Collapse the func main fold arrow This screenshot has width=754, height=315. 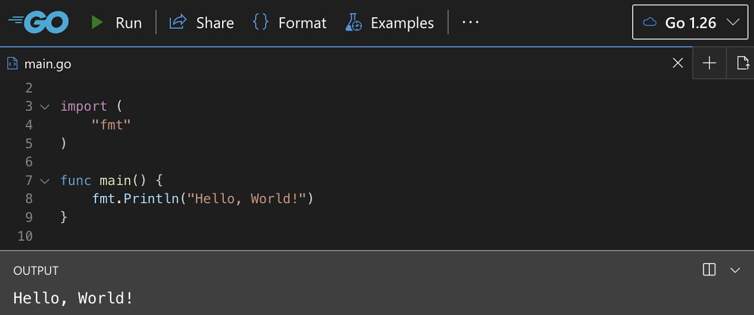click(x=45, y=181)
